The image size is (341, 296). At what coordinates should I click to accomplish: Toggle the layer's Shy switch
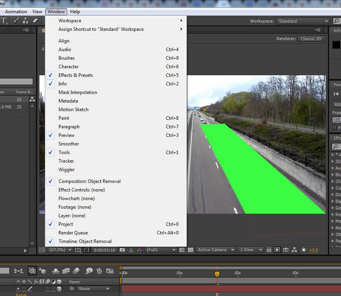pos(18,289)
